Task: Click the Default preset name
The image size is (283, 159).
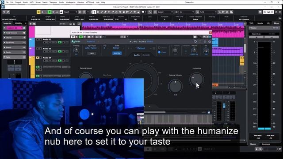Action: coord(141,48)
